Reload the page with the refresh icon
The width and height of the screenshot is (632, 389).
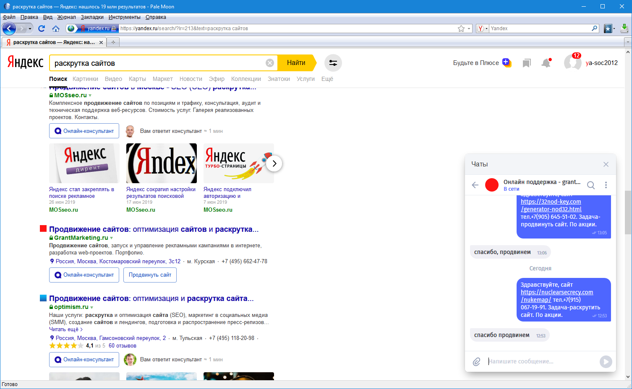pyautogui.click(x=41, y=29)
